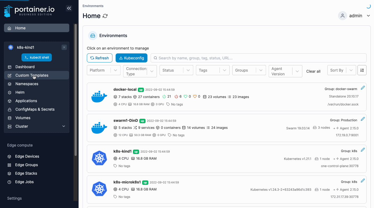Edit the swarm1-DinD environment details
The width and height of the screenshot is (374, 208).
(x=363, y=119)
